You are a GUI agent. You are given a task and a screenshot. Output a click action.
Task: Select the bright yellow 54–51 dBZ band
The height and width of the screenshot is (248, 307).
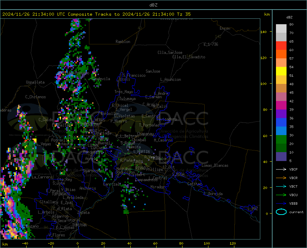coord(281,71)
